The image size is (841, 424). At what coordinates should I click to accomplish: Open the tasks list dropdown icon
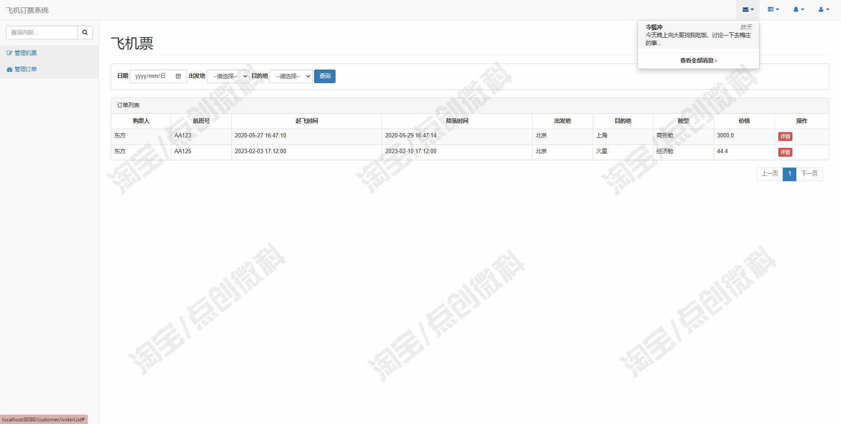click(773, 10)
